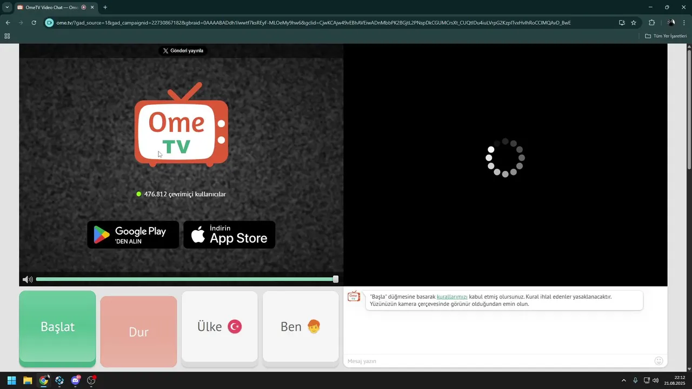Viewport: 692px width, 389px height.
Task: Open OBS Studio from the taskbar
Action: [91, 380]
